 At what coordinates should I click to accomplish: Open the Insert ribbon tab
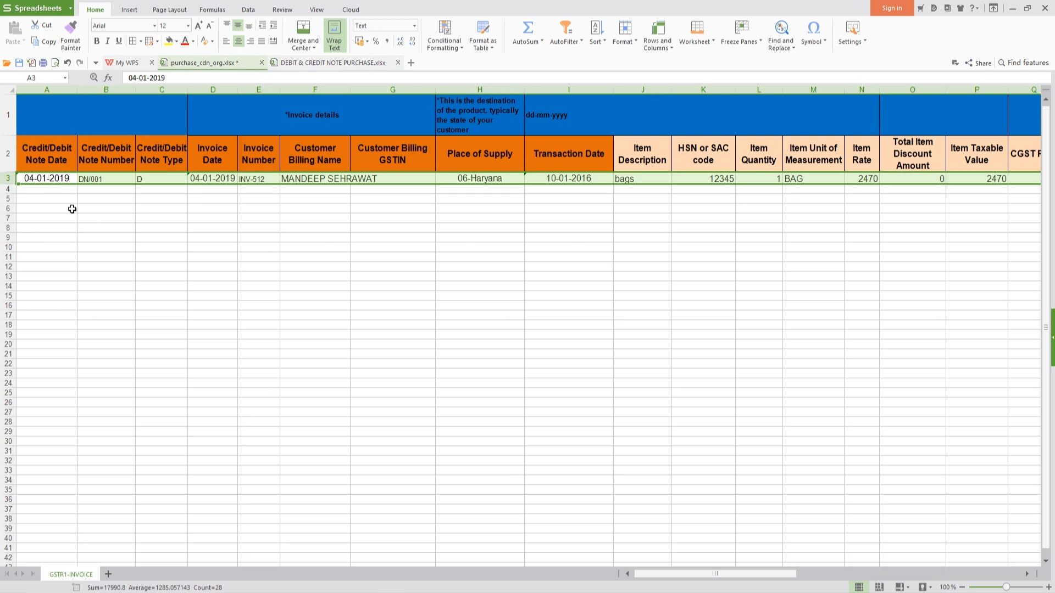pyautogui.click(x=129, y=9)
